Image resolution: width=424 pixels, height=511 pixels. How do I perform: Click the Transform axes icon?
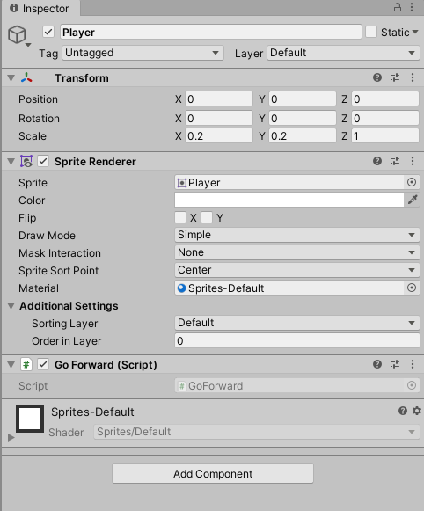pyautogui.click(x=26, y=78)
